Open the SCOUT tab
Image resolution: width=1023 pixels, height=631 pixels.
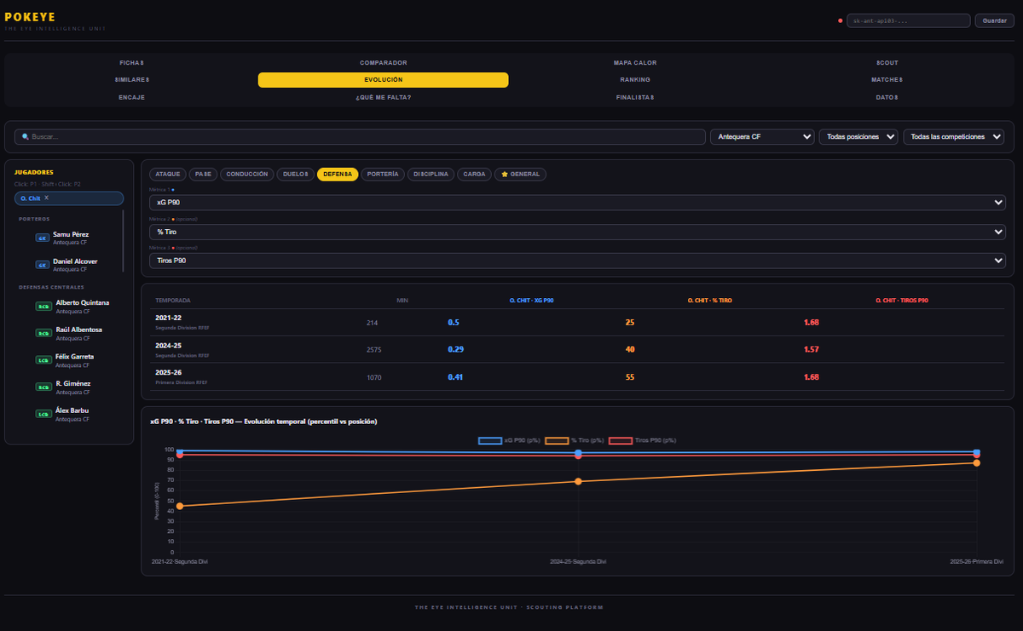[887, 63]
